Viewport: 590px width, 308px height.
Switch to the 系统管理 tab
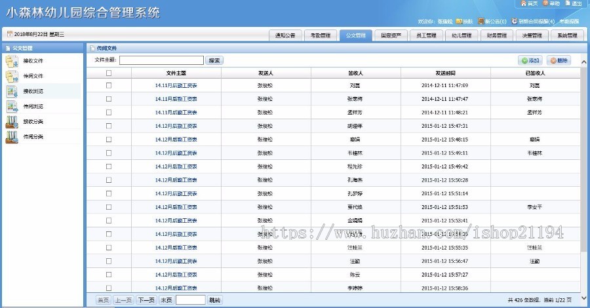567,35
